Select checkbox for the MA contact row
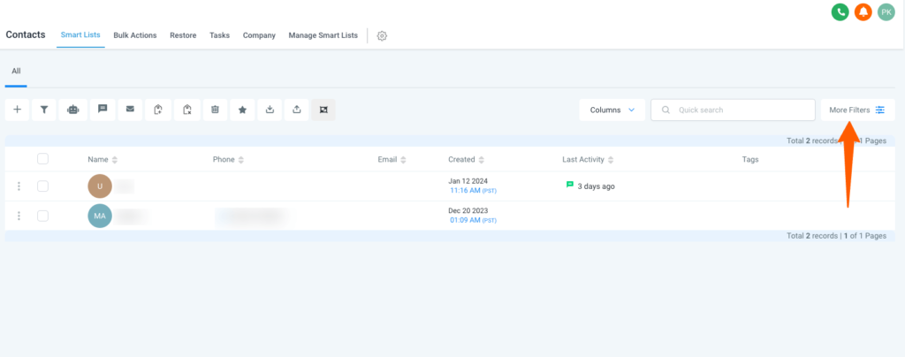The height and width of the screenshot is (357, 905). [42, 216]
